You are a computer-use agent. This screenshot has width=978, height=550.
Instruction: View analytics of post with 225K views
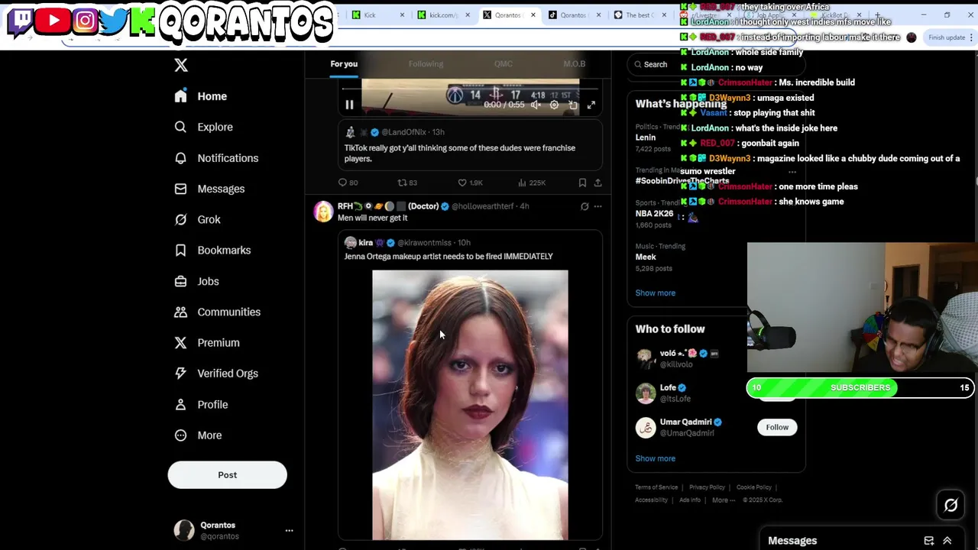[532, 183]
